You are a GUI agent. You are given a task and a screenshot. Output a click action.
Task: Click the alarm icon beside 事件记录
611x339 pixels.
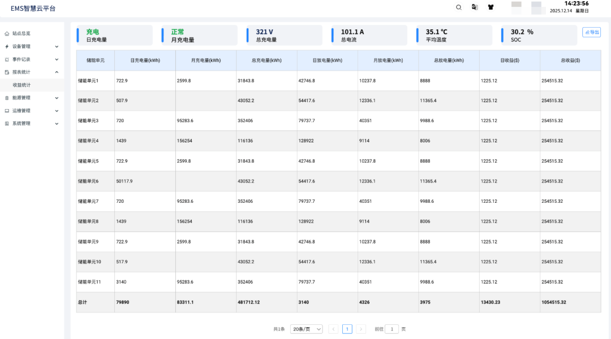point(7,59)
